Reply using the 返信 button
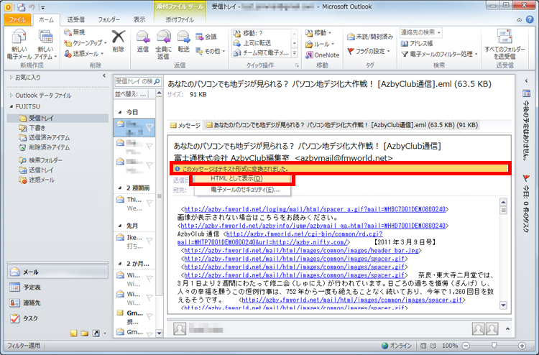The width and height of the screenshot is (539, 355). click(143, 41)
